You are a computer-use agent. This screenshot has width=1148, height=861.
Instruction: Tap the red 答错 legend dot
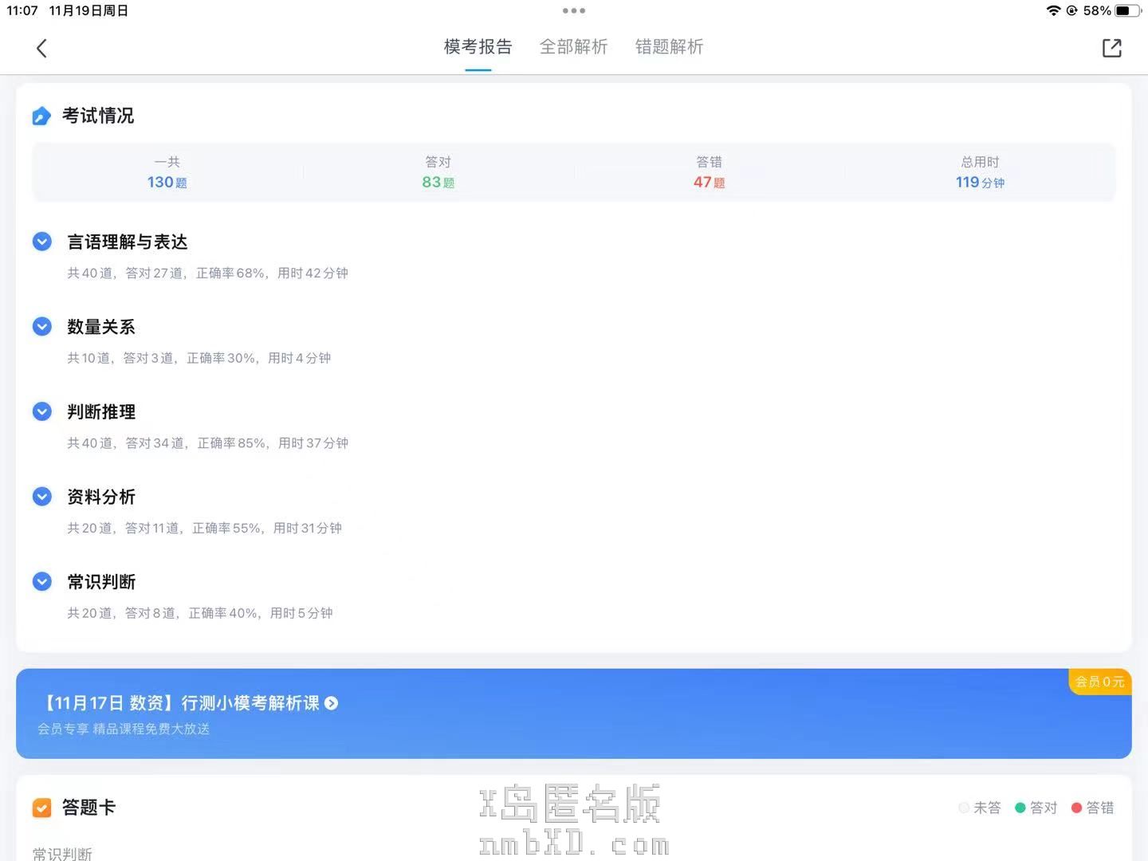(1076, 808)
